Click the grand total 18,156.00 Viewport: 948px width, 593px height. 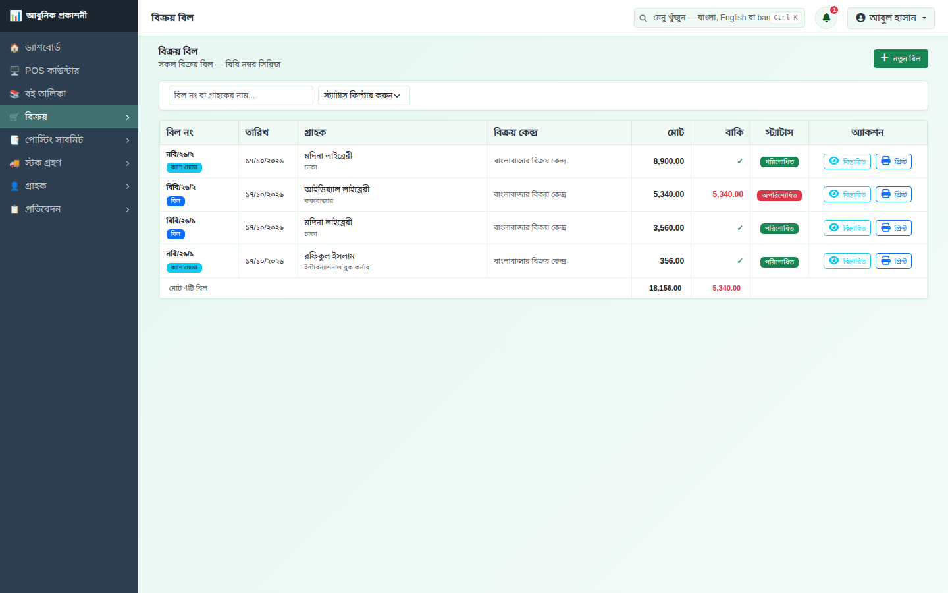pos(666,289)
